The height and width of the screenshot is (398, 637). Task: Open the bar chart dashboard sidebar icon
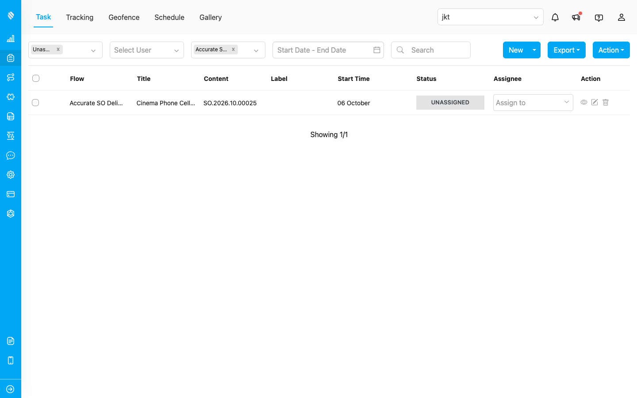pos(11,38)
